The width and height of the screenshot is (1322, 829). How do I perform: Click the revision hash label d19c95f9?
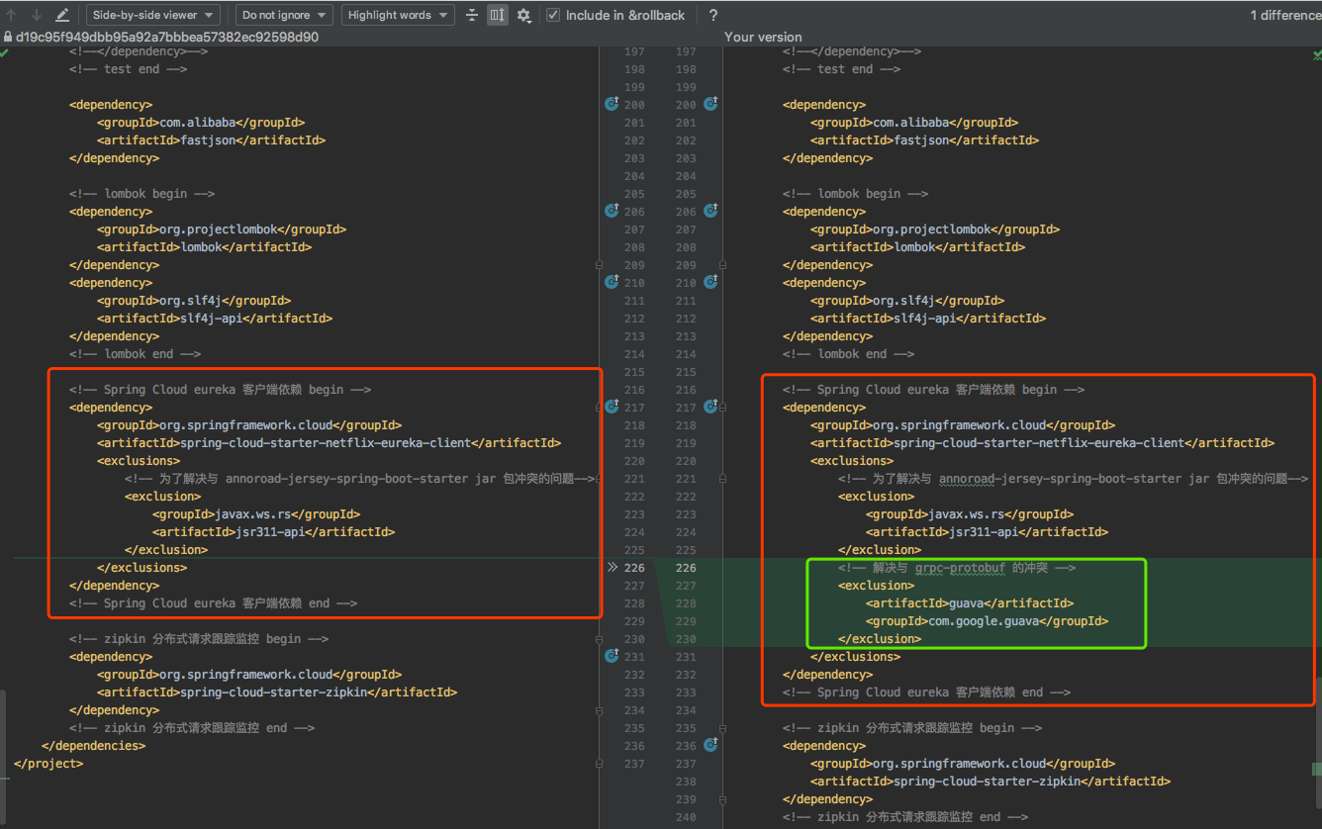pyautogui.click(x=166, y=37)
